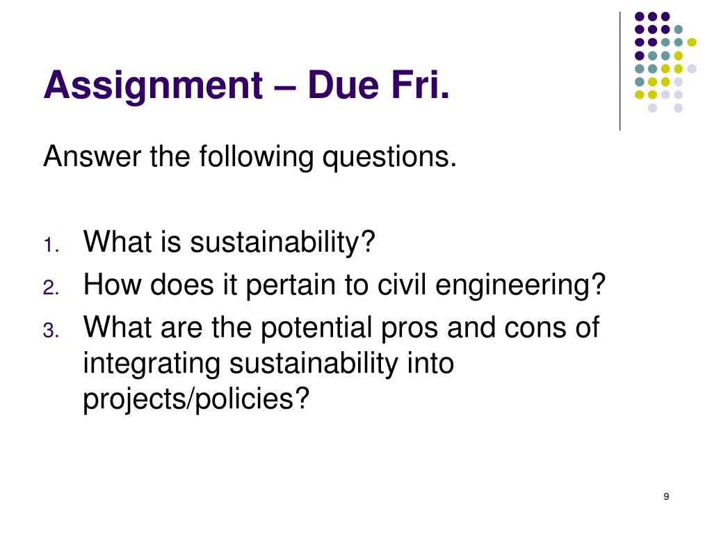
Task: Click the word 'sustainability?' in question one
Action: (282, 243)
